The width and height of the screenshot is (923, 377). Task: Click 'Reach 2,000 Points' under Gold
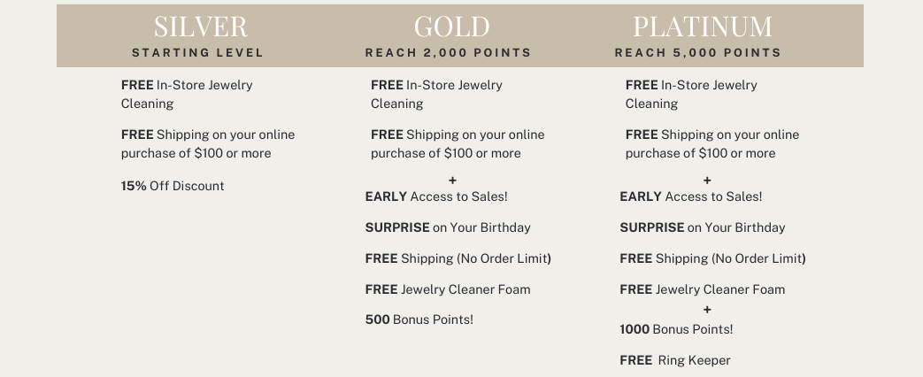449,53
